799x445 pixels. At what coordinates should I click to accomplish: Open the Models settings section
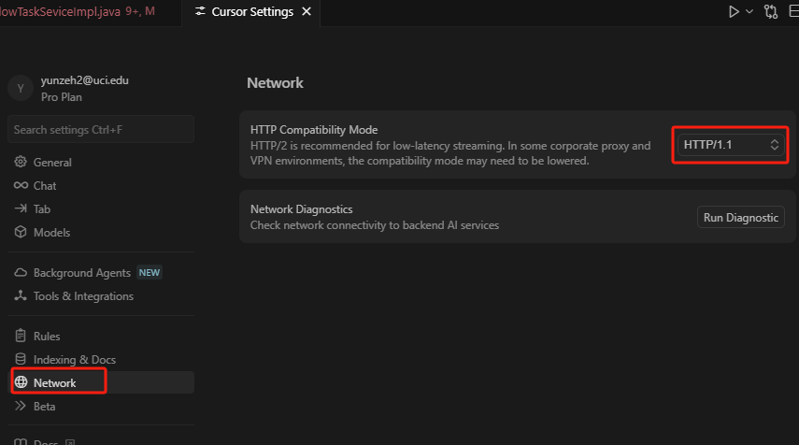click(x=101, y=233)
